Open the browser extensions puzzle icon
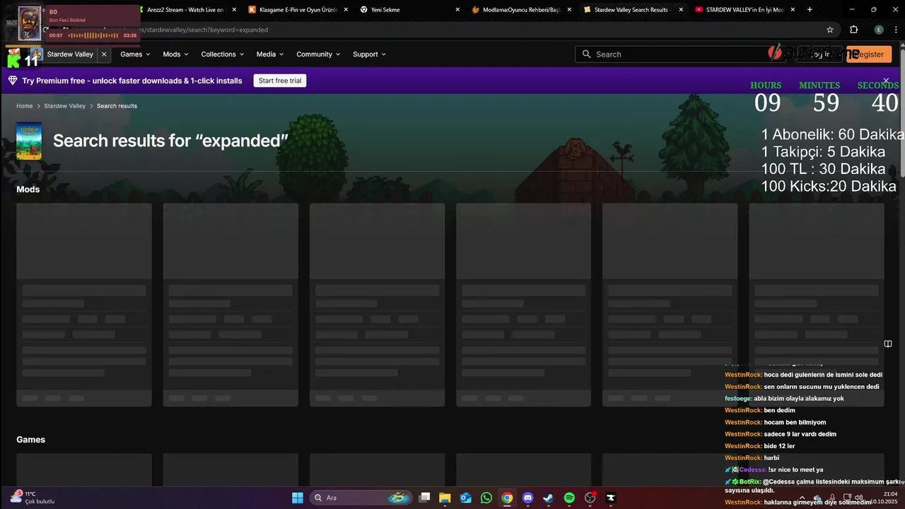The image size is (905, 509). tap(854, 30)
